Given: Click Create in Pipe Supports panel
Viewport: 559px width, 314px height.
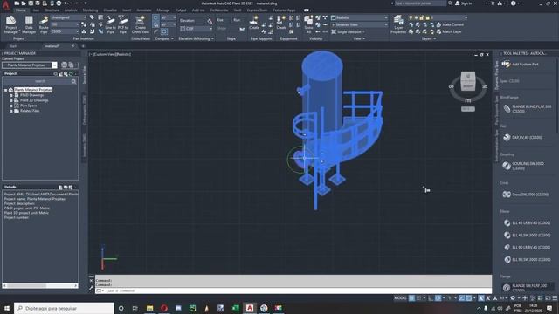Looking at the screenshot, I should (x=254, y=23).
